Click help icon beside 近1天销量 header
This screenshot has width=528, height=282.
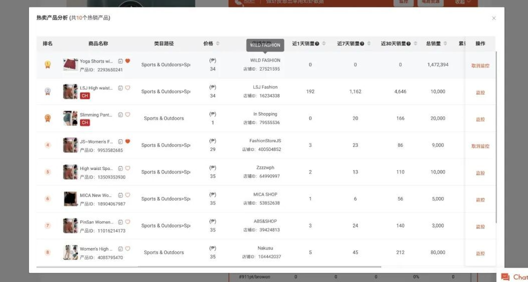pos(317,44)
